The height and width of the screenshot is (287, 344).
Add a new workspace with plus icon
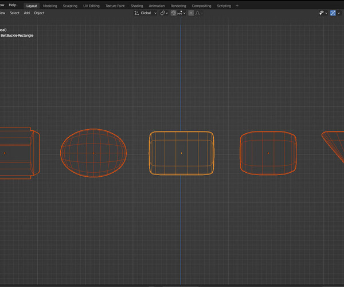point(237,6)
